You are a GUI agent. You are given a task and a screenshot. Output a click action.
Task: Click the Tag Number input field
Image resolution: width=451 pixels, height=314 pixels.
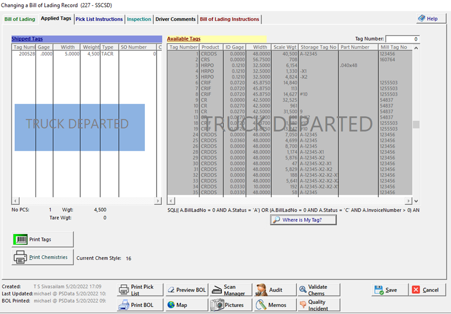coord(402,39)
